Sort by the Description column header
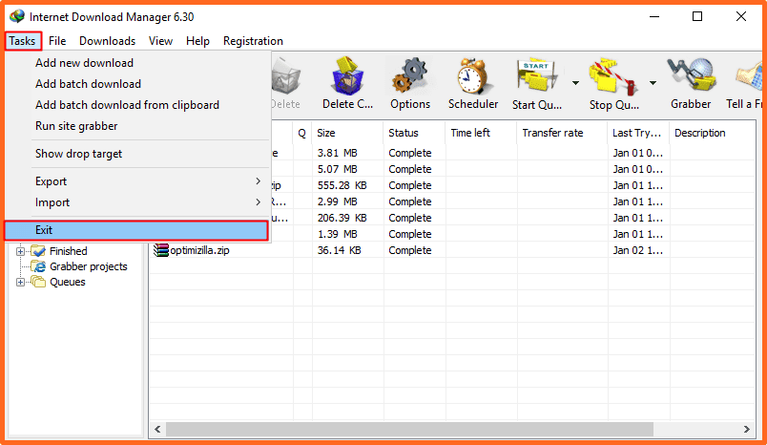 point(712,133)
